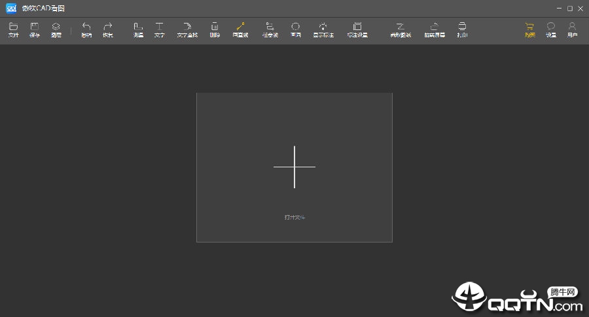Click the 打开文件 (Open file) label
Viewport: 589px width, 317px height.
coord(294,217)
